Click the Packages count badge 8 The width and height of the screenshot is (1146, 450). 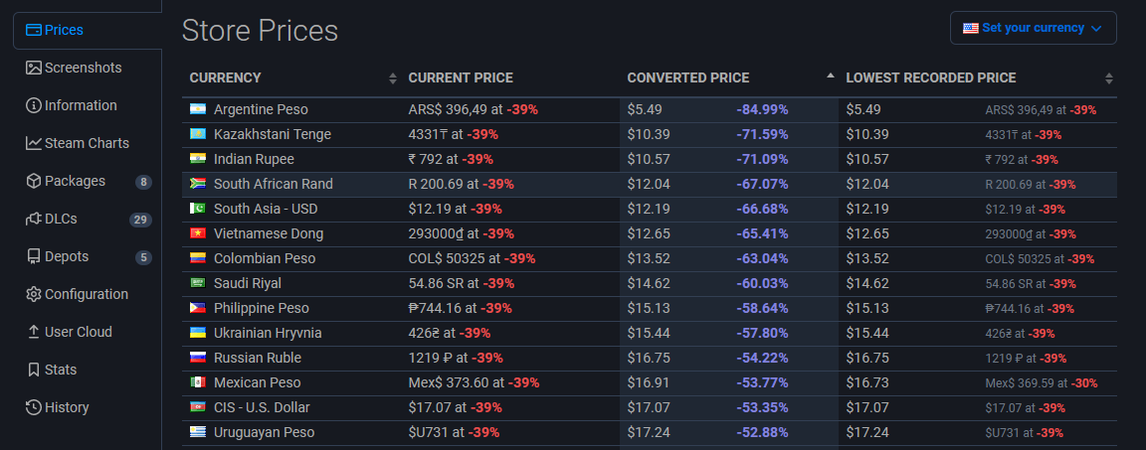click(x=143, y=182)
